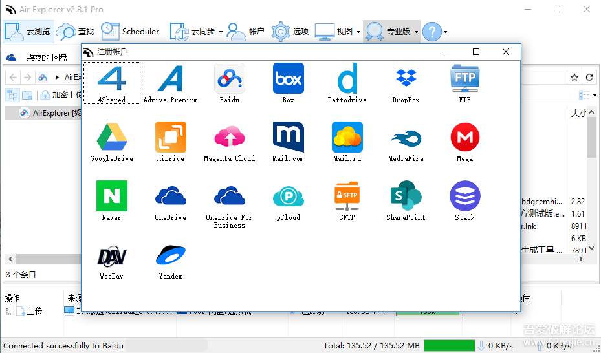The width and height of the screenshot is (601, 353).
Task: Open the 云同步 dropdown arrow
Action: [221, 32]
